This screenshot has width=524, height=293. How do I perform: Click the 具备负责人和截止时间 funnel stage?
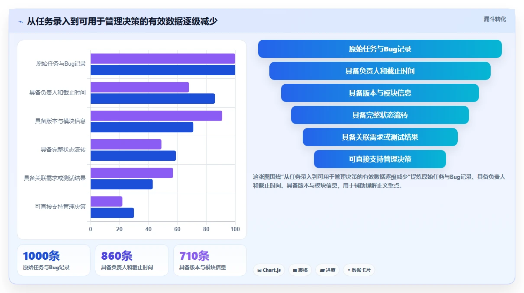click(x=380, y=71)
